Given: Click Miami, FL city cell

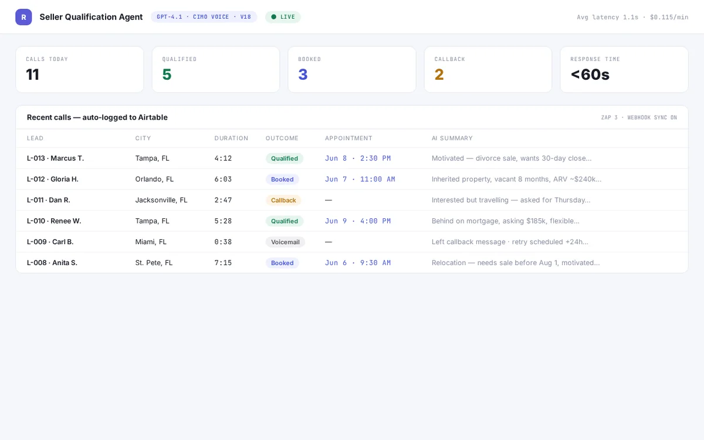Looking at the screenshot, I should [151, 242].
